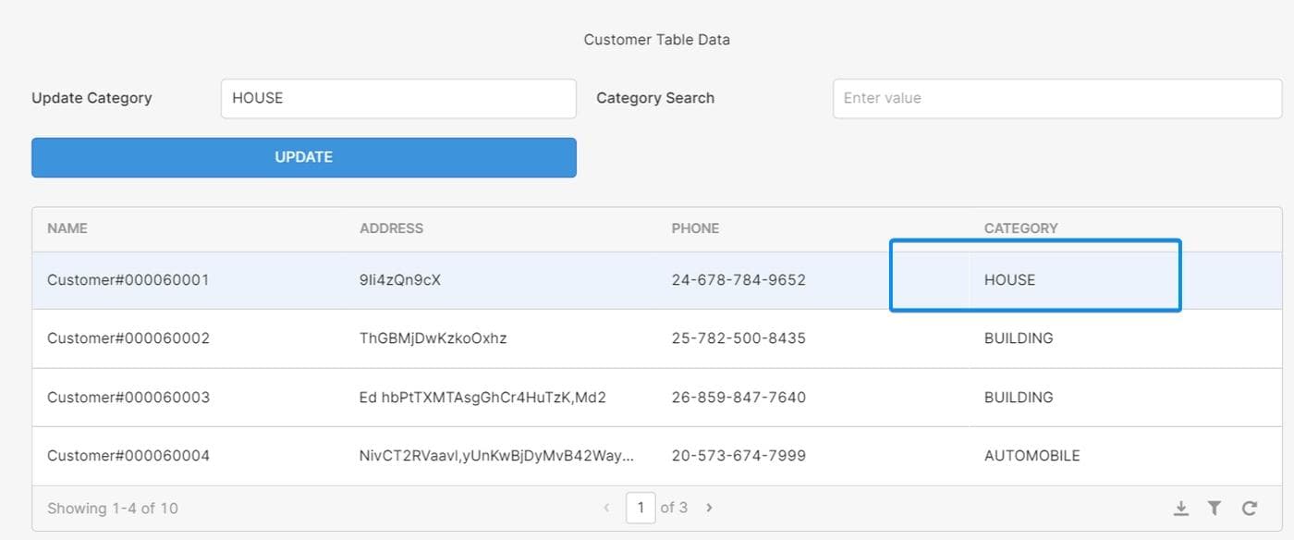Focus the Update Category input field

398,98
